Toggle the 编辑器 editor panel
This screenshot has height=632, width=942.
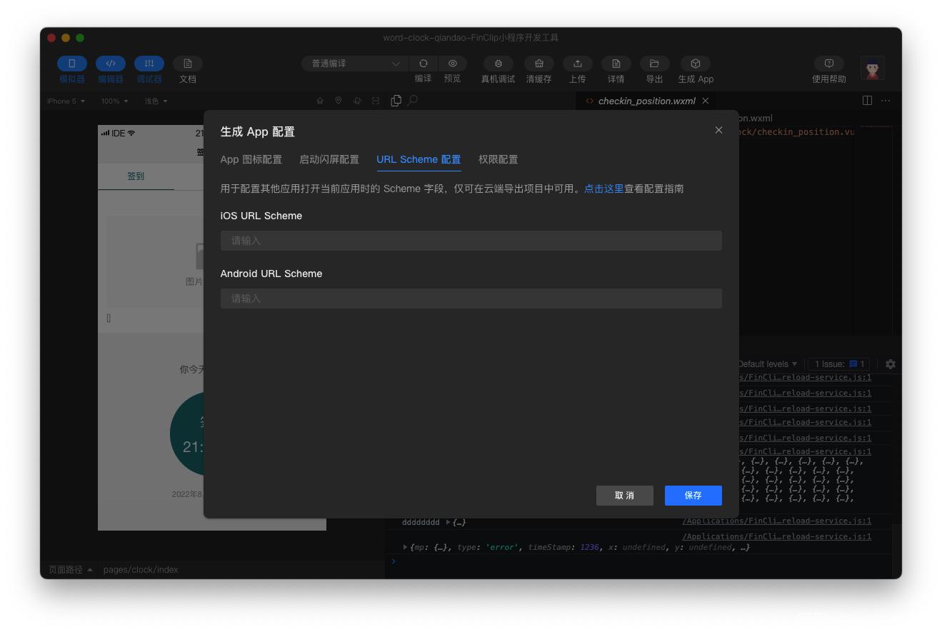pos(111,64)
